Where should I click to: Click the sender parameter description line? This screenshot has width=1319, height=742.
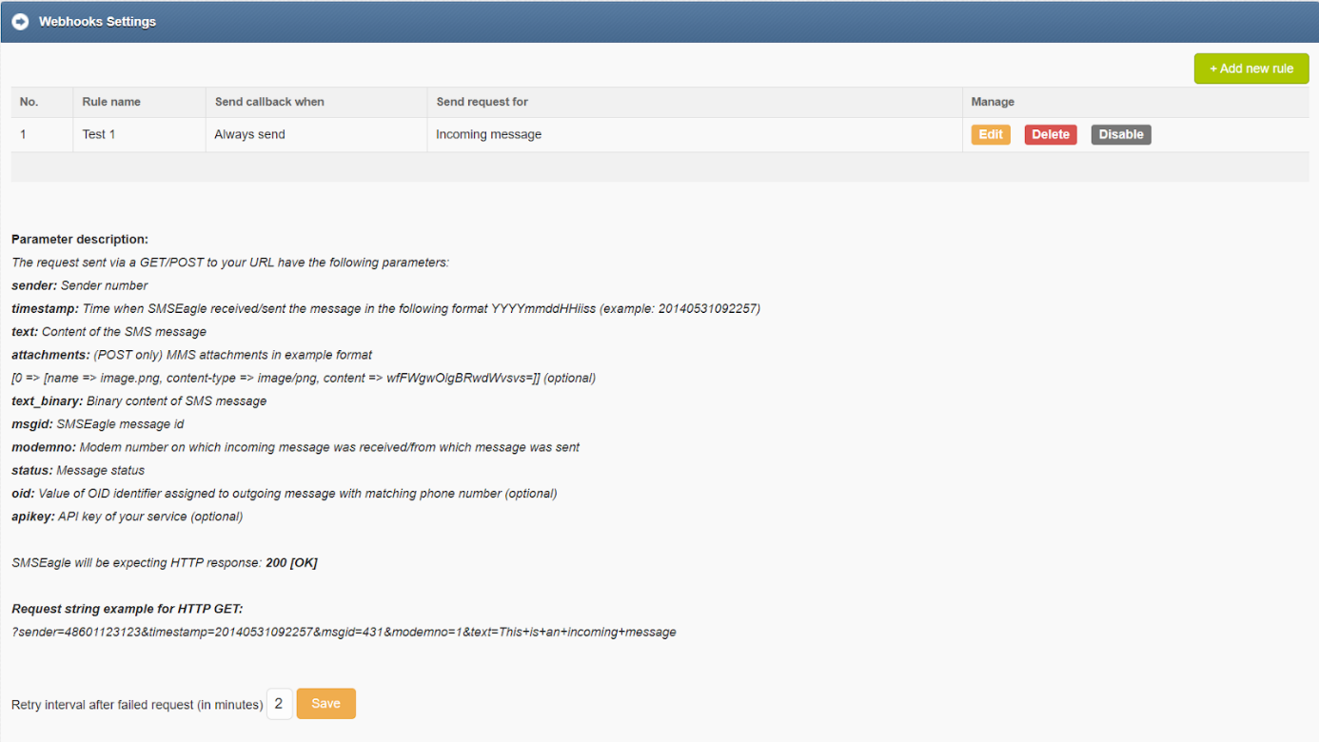(80, 285)
